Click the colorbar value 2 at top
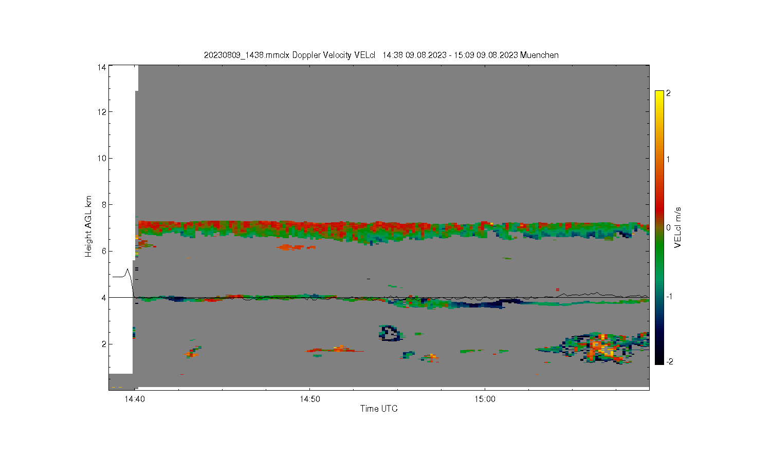 coord(668,93)
